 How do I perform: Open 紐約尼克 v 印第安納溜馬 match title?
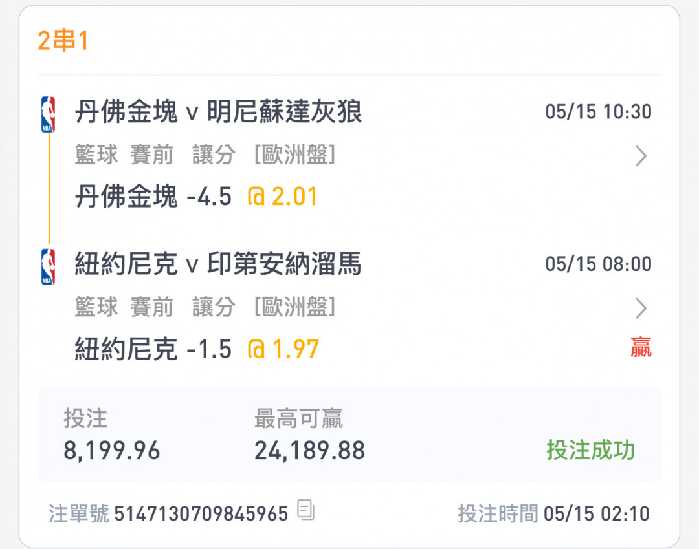click(218, 264)
